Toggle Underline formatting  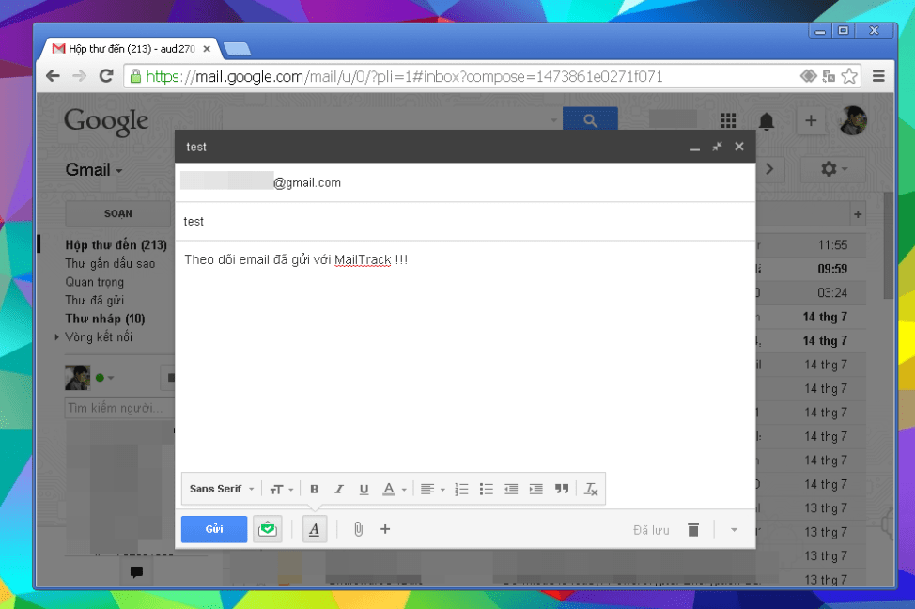pos(364,489)
